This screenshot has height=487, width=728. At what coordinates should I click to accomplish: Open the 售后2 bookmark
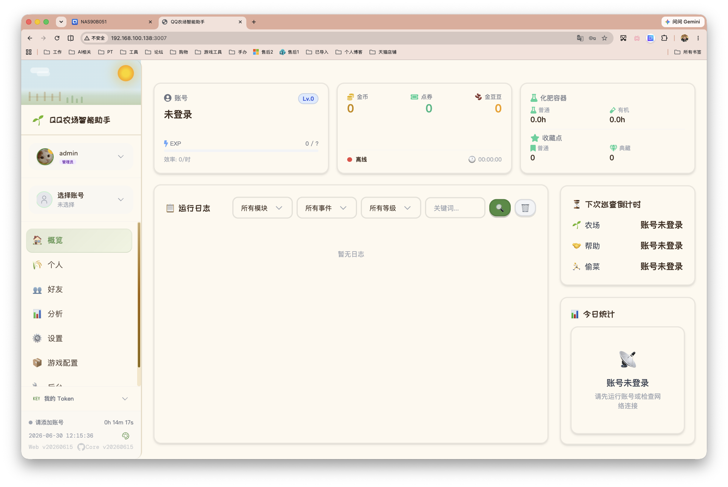(x=263, y=52)
